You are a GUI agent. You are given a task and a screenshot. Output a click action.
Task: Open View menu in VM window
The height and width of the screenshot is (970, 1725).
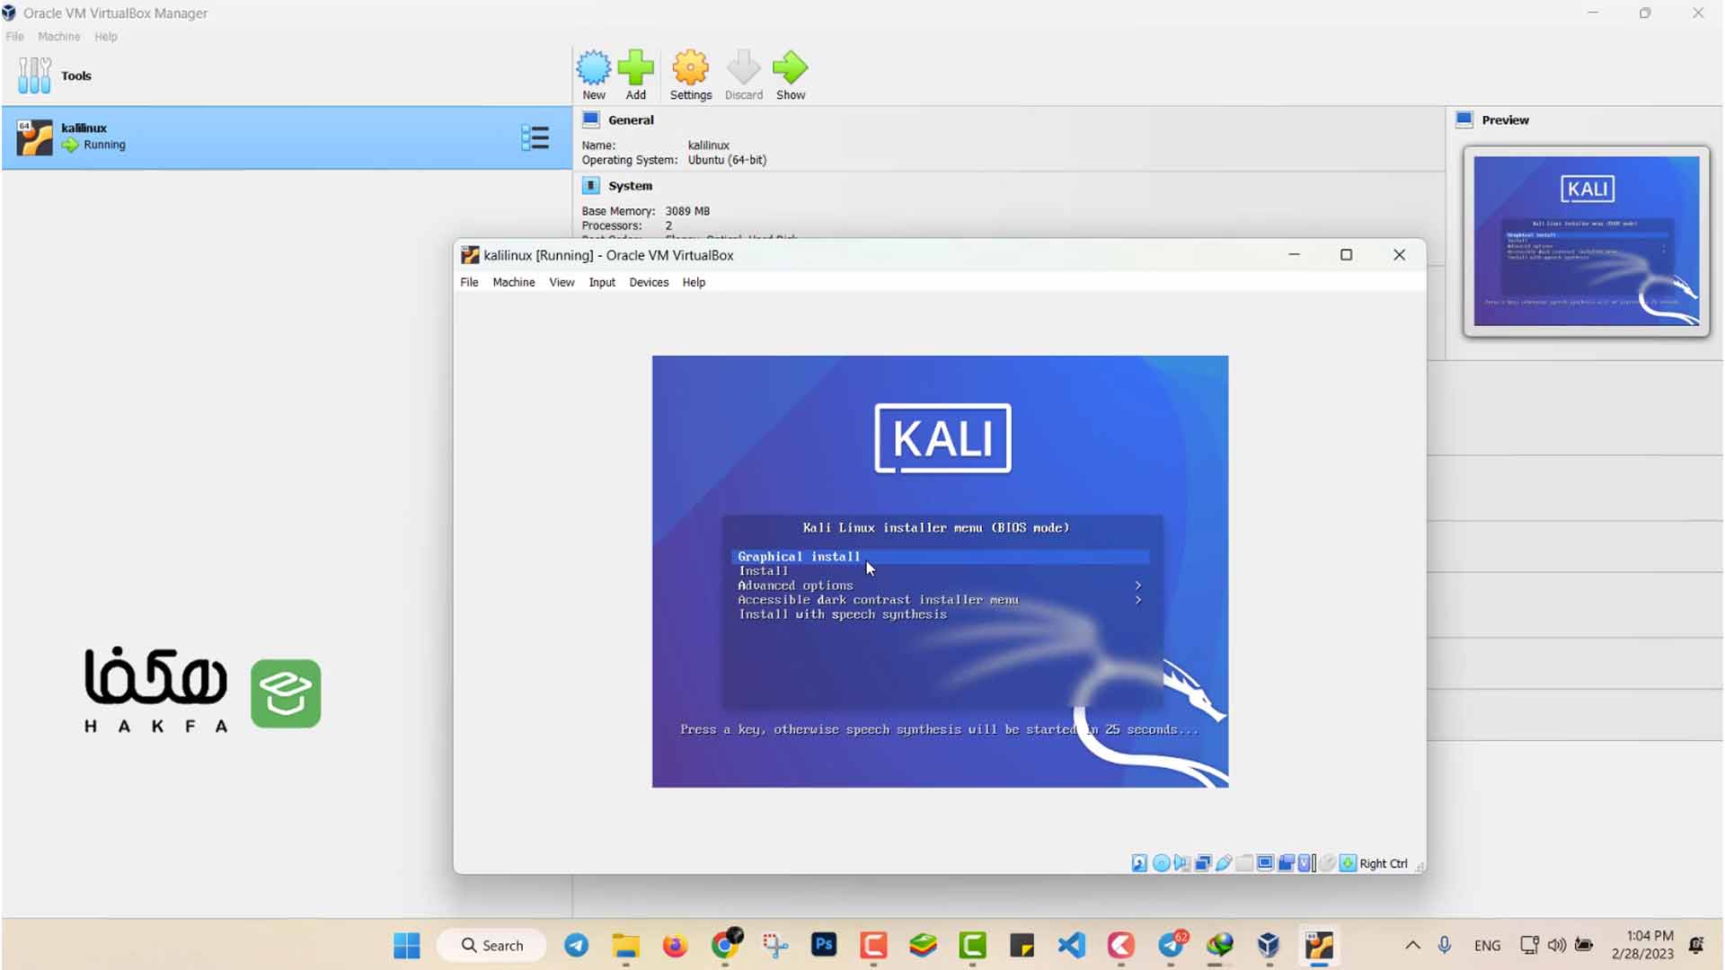point(562,282)
